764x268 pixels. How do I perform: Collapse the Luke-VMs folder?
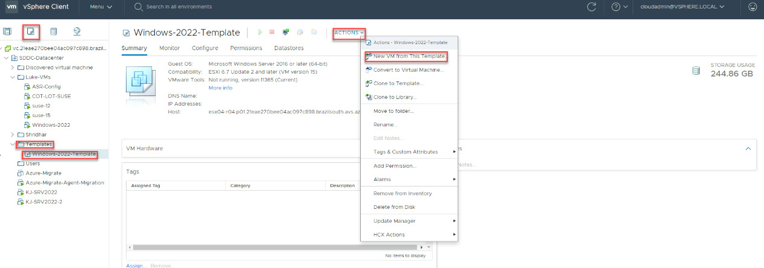tap(13, 77)
